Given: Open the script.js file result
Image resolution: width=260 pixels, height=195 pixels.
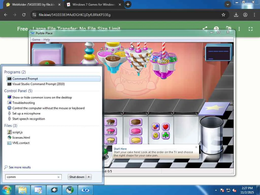Looking at the screenshot, I should (53, 132).
